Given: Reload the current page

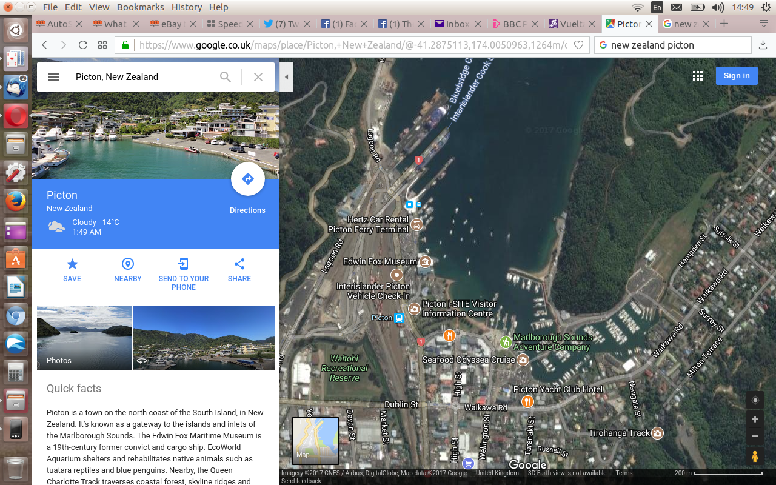Looking at the screenshot, I should (x=83, y=45).
